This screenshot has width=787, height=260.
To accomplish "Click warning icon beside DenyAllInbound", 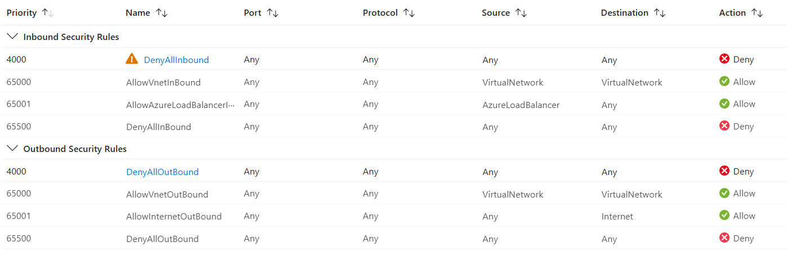I will point(131,59).
